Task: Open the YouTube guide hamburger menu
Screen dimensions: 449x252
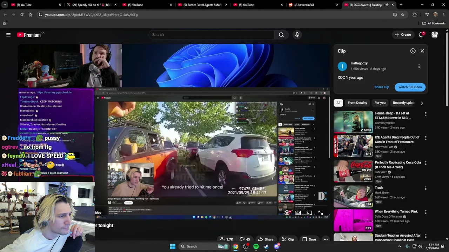Action: tap(8, 35)
